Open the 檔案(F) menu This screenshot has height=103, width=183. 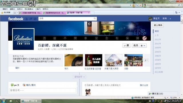coord(5,9)
